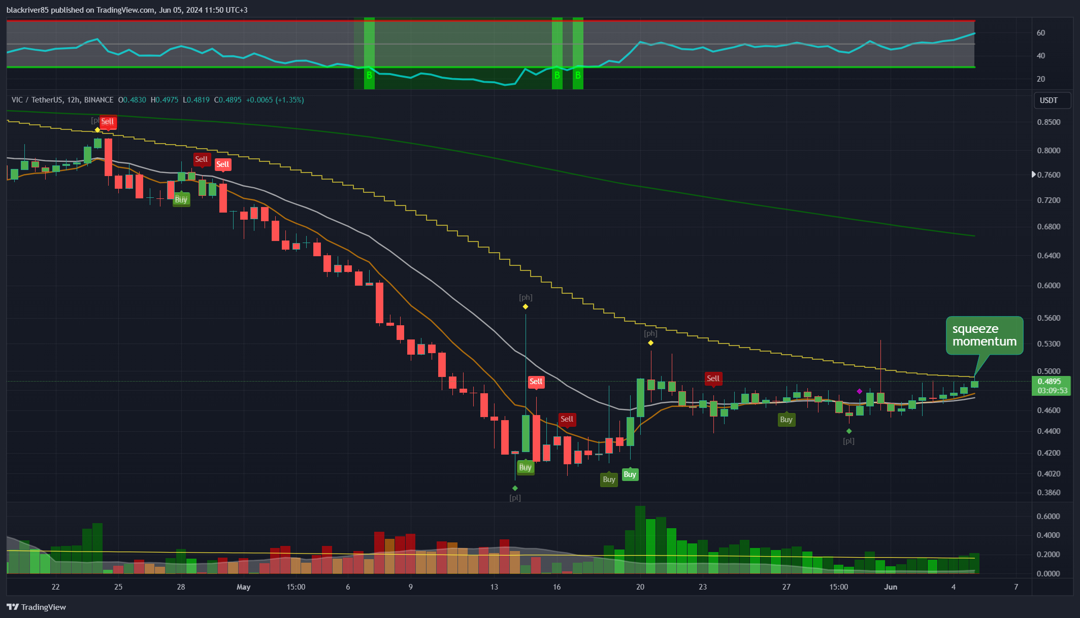Viewport: 1080px width, 618px height.
Task: Click the +0.0065 (+1.35%) change value
Action: (275, 100)
